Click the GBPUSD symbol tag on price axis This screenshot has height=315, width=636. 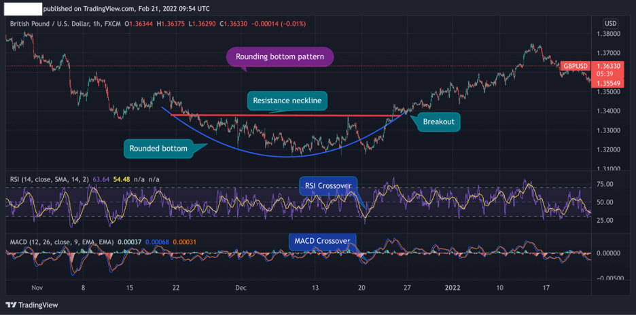click(574, 66)
